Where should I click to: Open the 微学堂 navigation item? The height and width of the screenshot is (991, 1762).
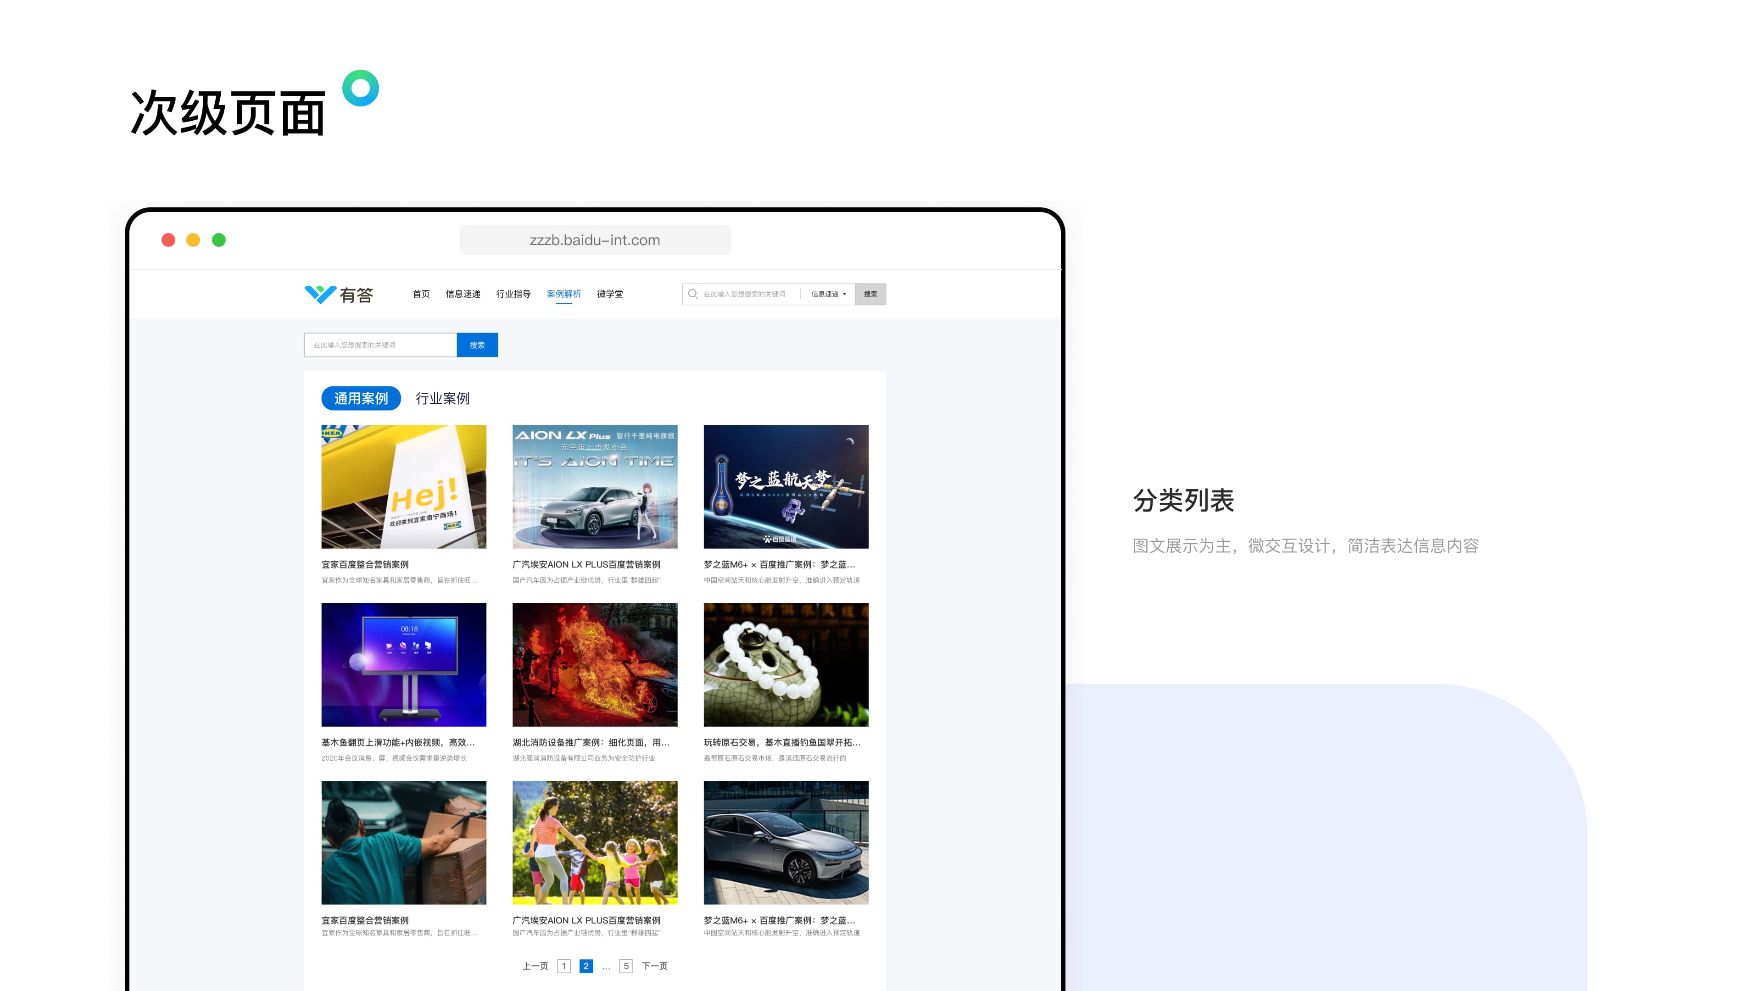(609, 294)
